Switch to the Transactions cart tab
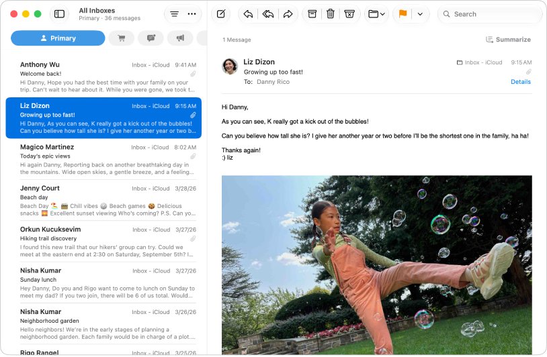547x357 pixels. (x=122, y=38)
